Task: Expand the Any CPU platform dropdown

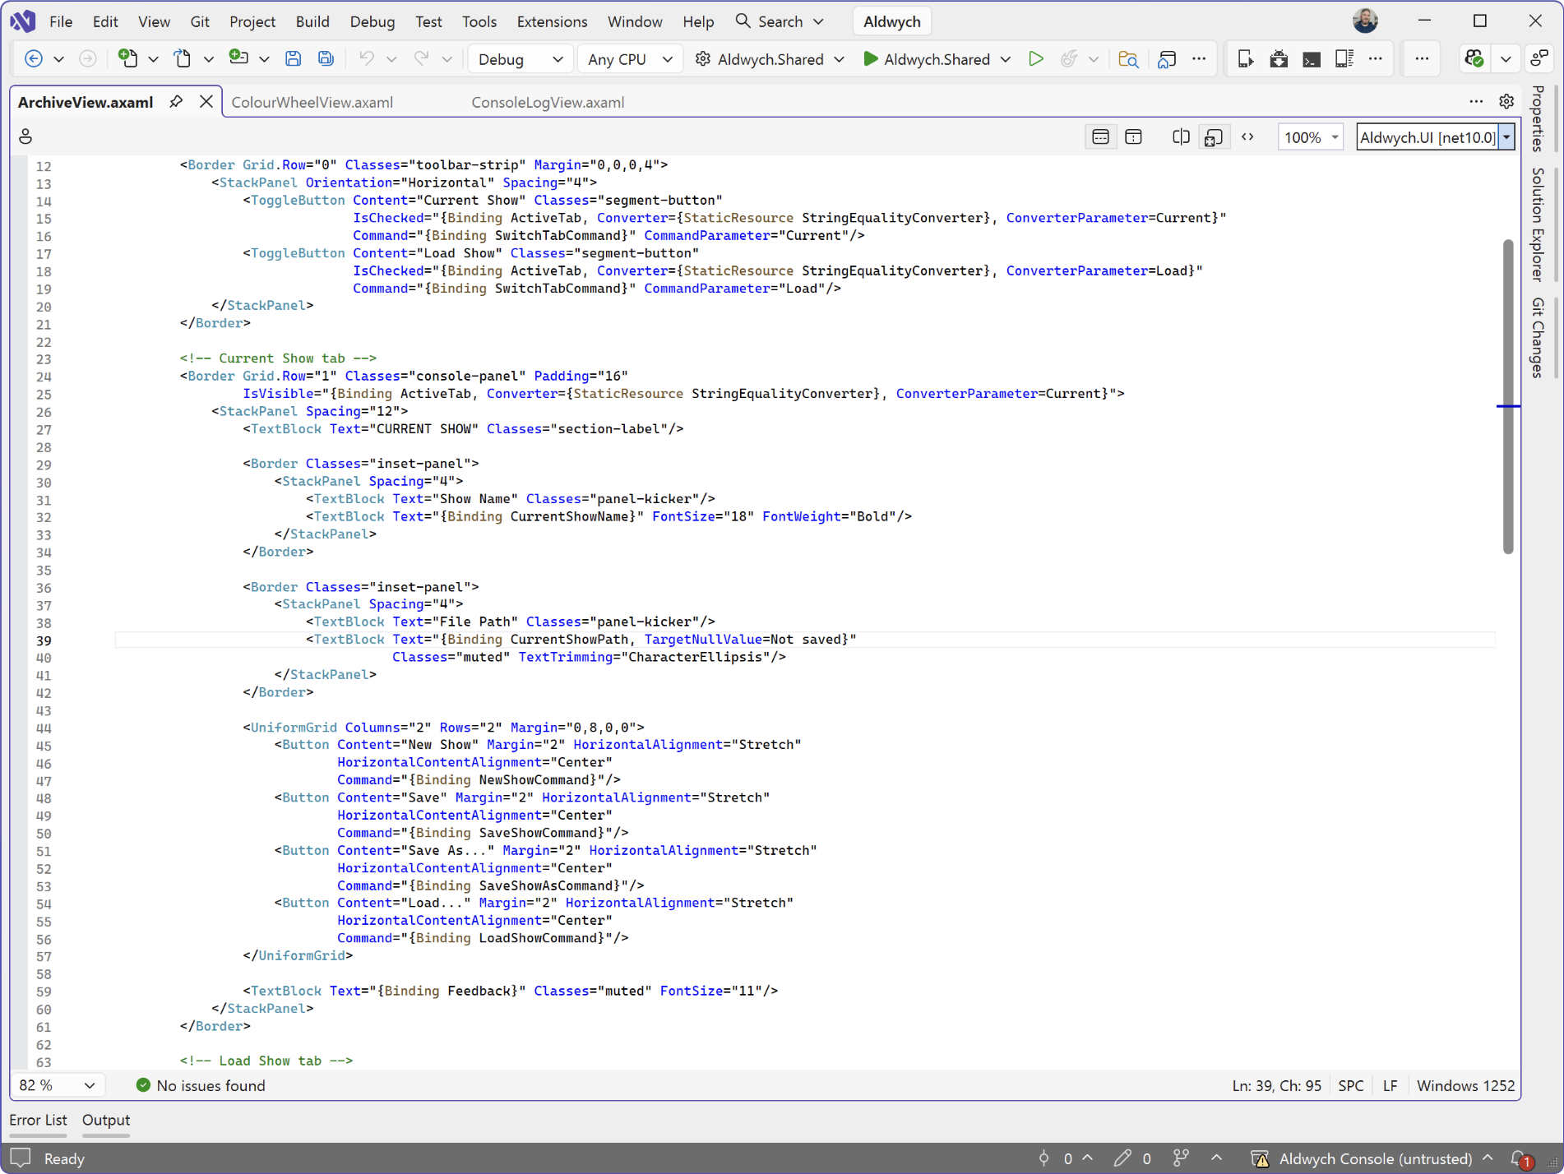Action: pos(629,58)
